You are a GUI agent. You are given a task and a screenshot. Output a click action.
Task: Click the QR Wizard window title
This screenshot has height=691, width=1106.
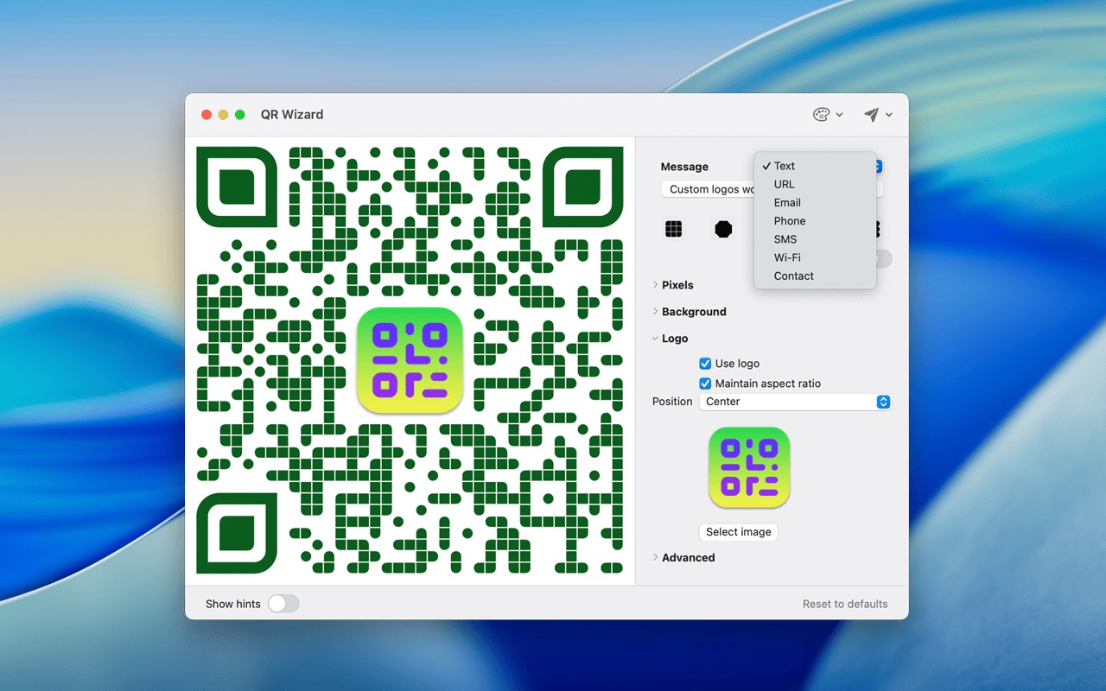(x=292, y=114)
